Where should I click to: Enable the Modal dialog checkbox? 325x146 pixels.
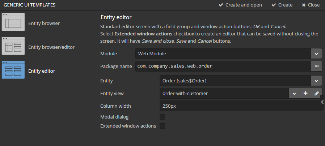162,117
